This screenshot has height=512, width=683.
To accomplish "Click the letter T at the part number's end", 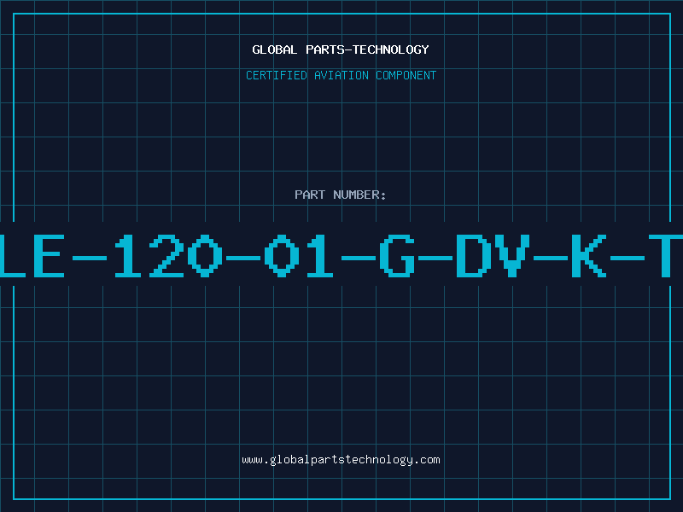I will (666, 255).
